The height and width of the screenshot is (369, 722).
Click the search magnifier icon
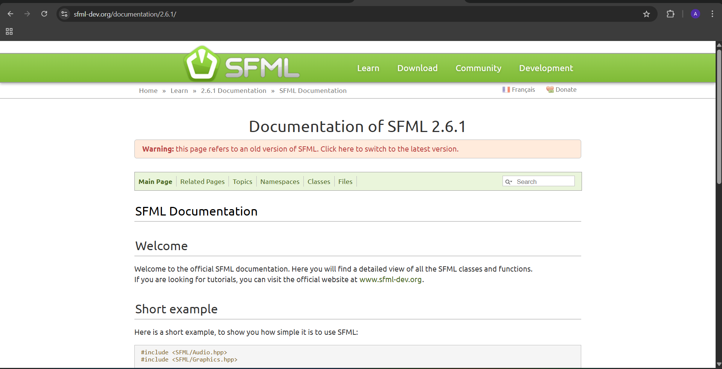509,181
